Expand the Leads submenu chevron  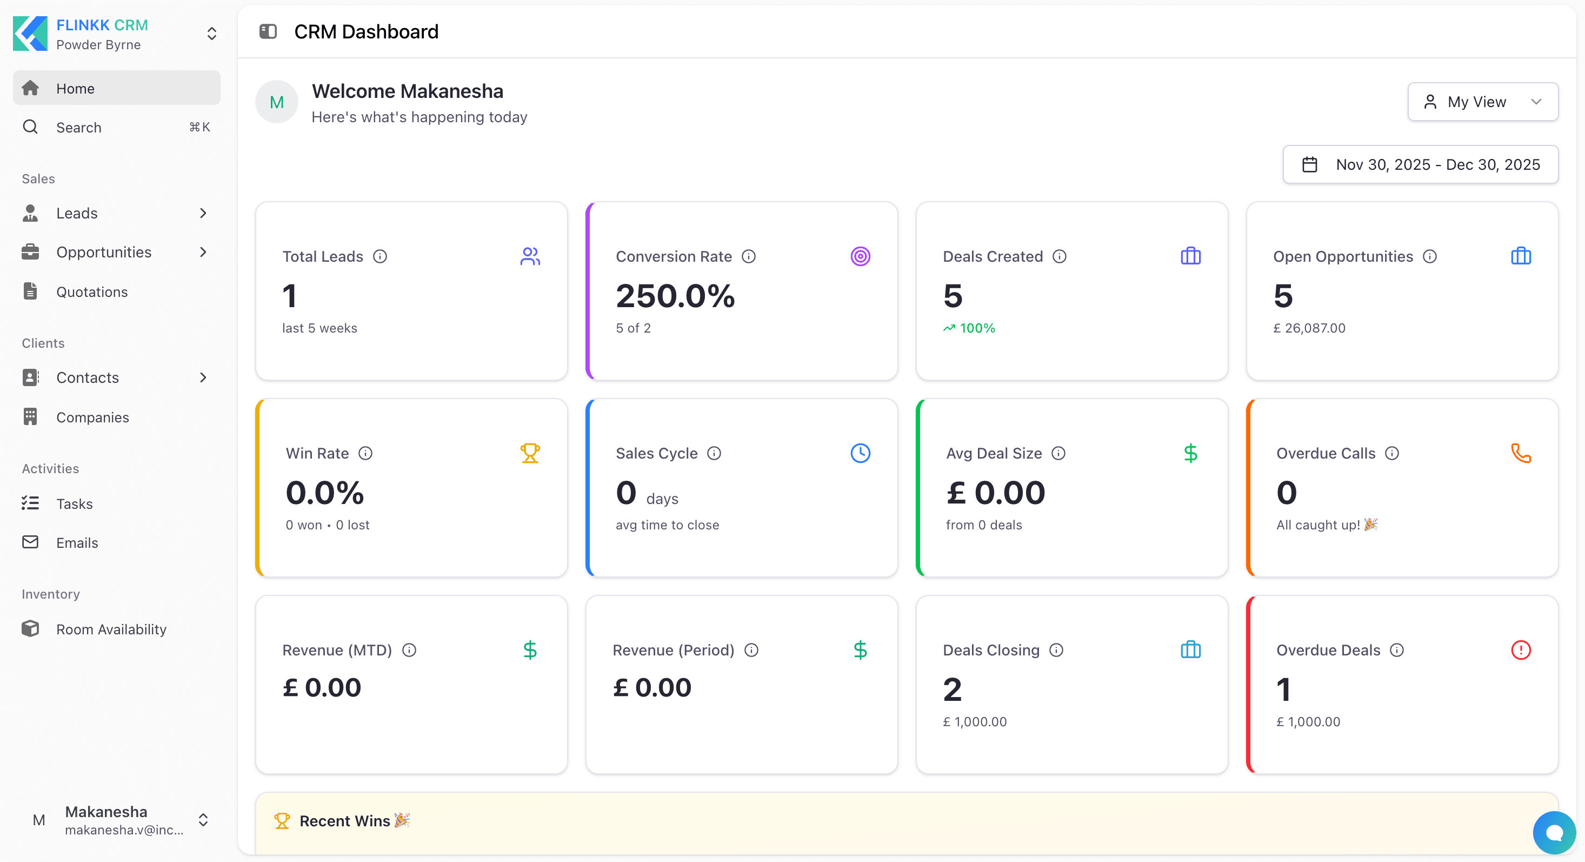click(x=203, y=213)
